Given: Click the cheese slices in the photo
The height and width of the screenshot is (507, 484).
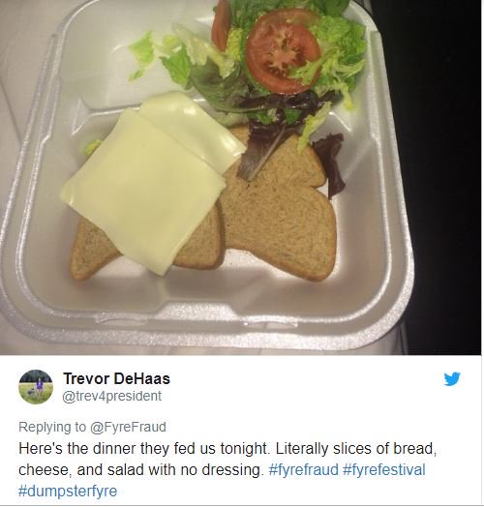Looking at the screenshot, I should click(152, 181).
